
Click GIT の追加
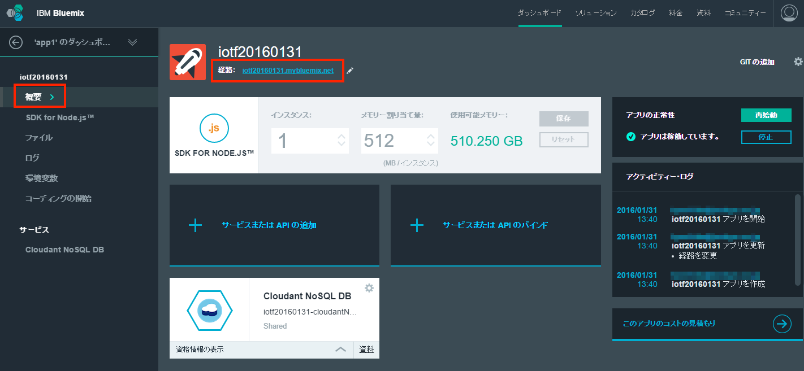pos(757,62)
